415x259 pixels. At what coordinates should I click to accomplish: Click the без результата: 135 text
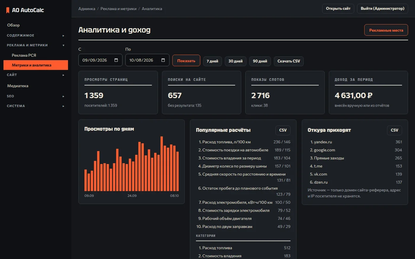pyautogui.click(x=184, y=105)
